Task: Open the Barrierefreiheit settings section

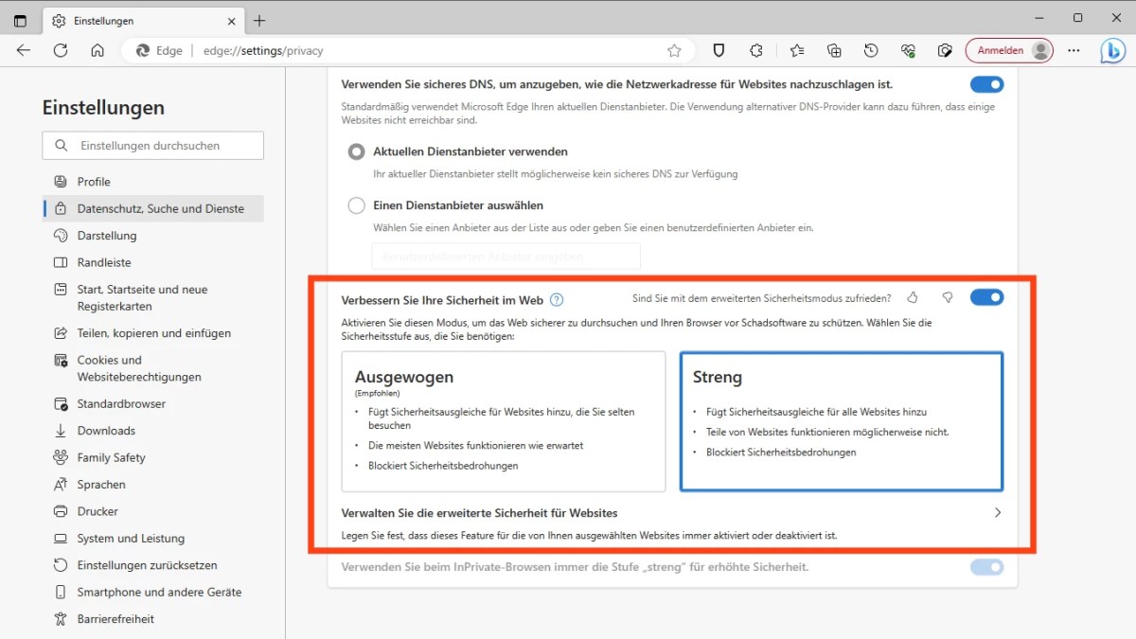Action: click(153, 619)
